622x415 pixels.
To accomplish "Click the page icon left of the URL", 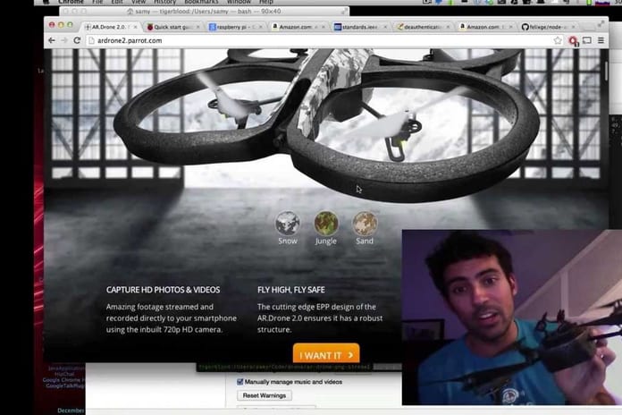I will click(x=92, y=40).
